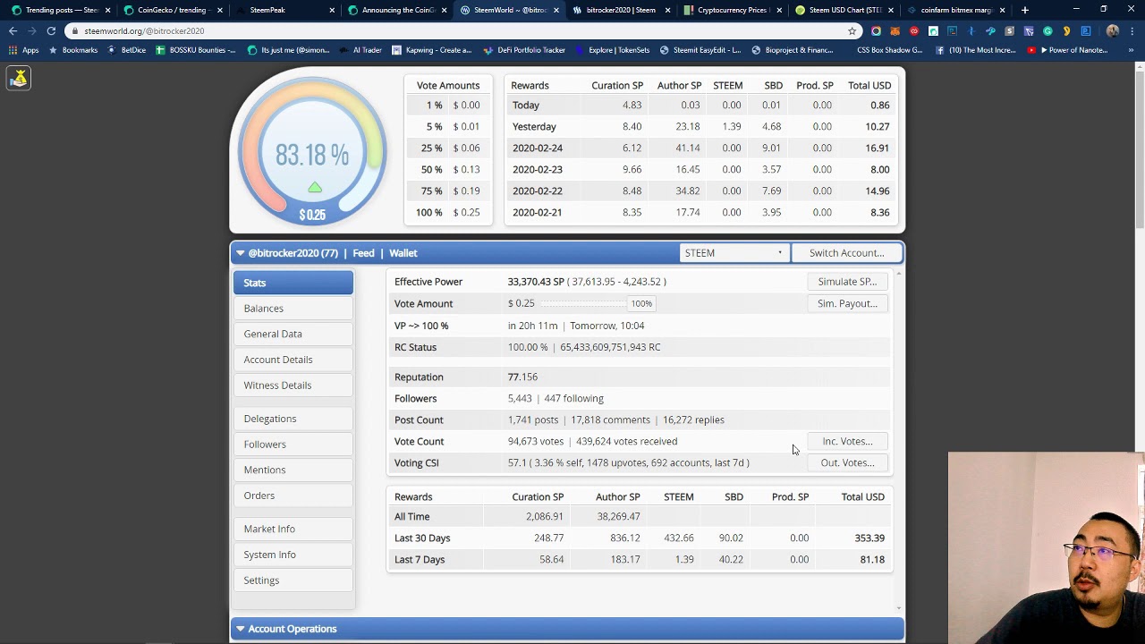Open the Witness Details section
This screenshot has height=644, width=1145.
click(x=293, y=386)
